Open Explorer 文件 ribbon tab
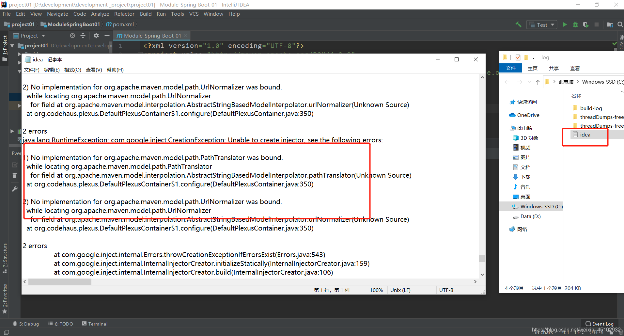This screenshot has height=336, width=624. 511,68
